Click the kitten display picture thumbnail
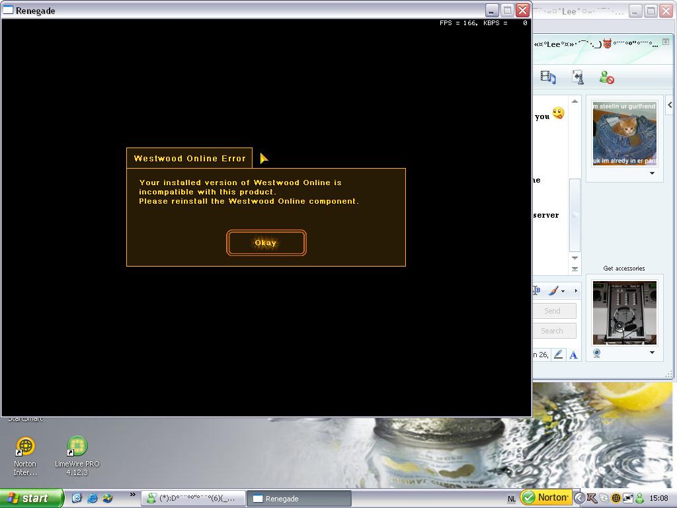The height and width of the screenshot is (508, 677). pyautogui.click(x=624, y=133)
